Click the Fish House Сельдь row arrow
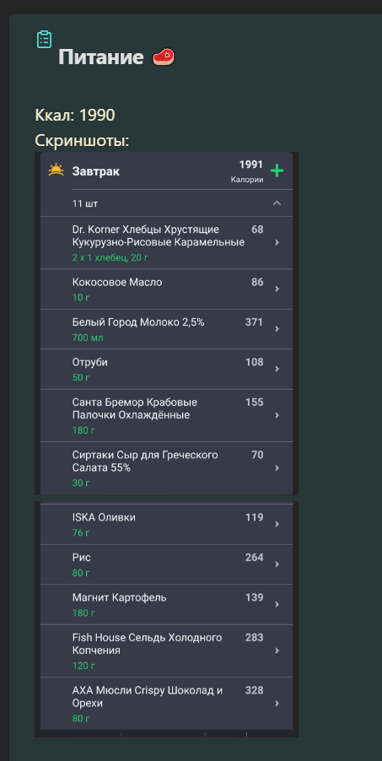 pos(277,650)
